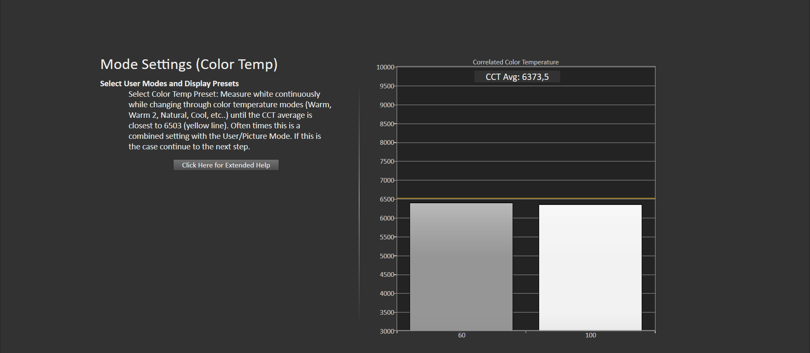Click the 6500 label on the y-axis

tap(386, 199)
